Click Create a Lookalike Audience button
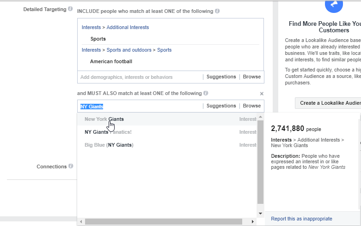 click(x=329, y=103)
